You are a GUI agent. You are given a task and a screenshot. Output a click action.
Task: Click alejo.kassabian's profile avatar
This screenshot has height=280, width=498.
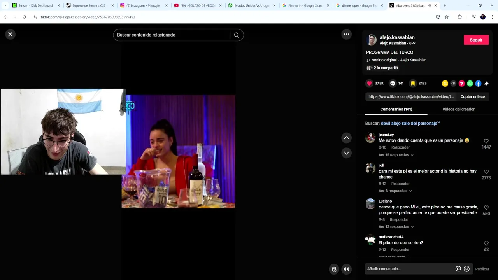click(x=371, y=40)
